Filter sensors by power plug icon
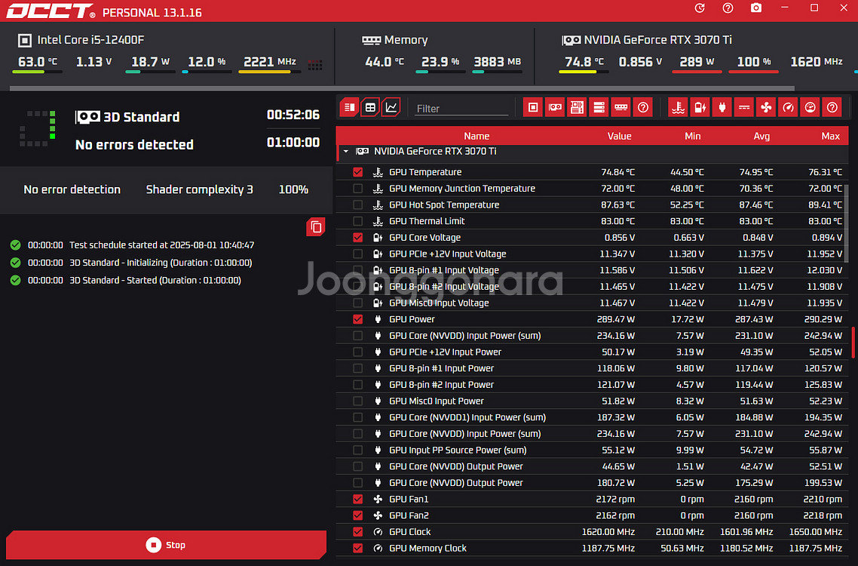Viewport: 858px width, 566px height. click(722, 107)
